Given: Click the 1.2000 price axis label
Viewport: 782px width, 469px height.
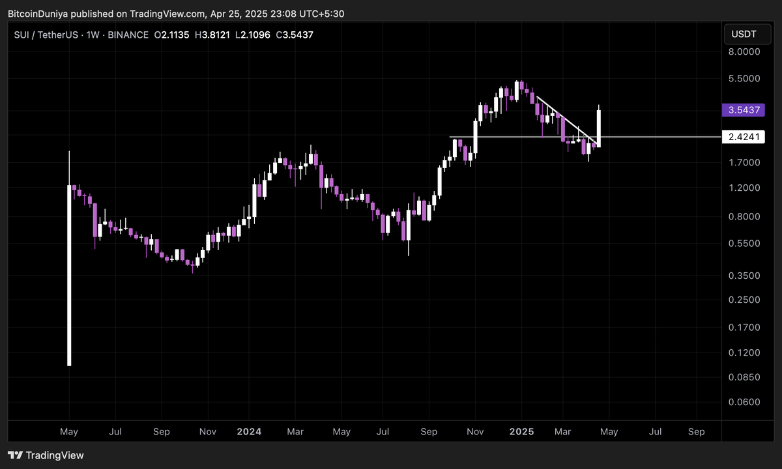Looking at the screenshot, I should coord(744,188).
